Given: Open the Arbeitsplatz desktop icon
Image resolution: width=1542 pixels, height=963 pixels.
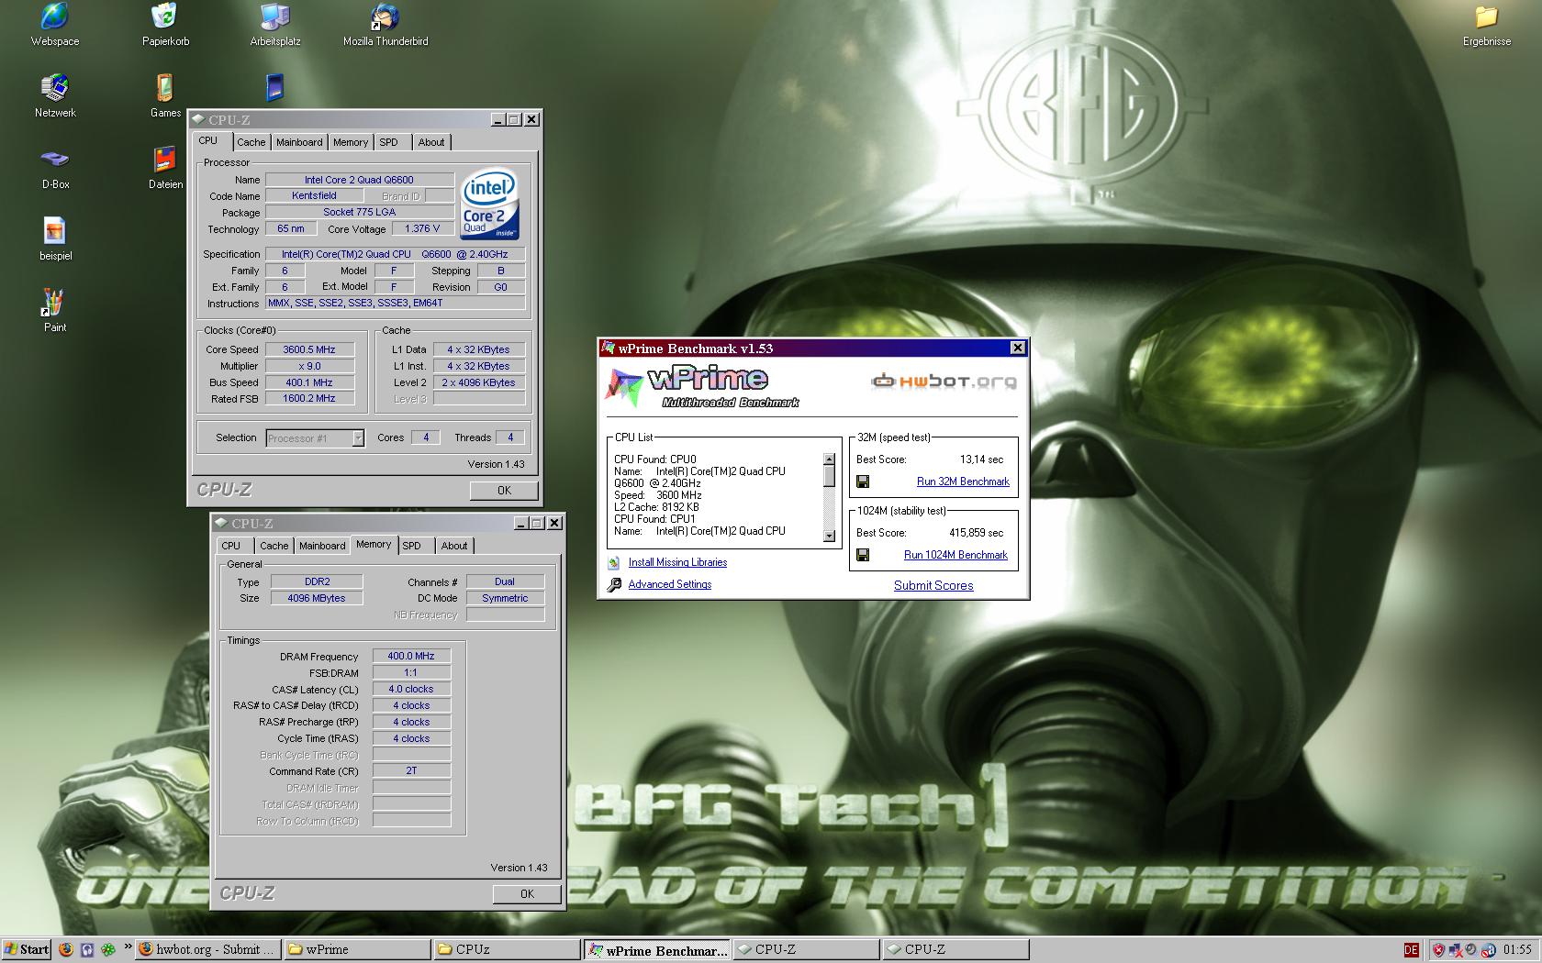Looking at the screenshot, I should 274,24.
